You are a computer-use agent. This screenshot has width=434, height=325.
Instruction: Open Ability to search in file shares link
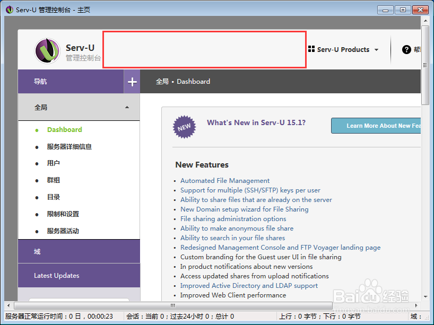point(233,238)
